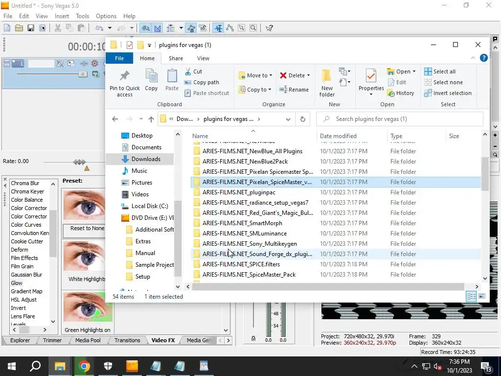
Task: Click the track compositing mode icon
Action: coord(95,74)
